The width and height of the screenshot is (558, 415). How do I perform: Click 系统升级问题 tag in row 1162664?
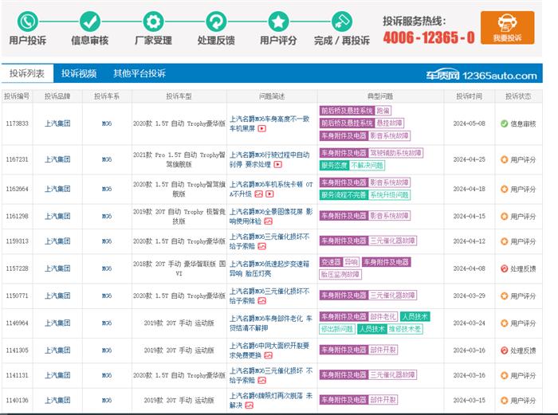pos(389,195)
